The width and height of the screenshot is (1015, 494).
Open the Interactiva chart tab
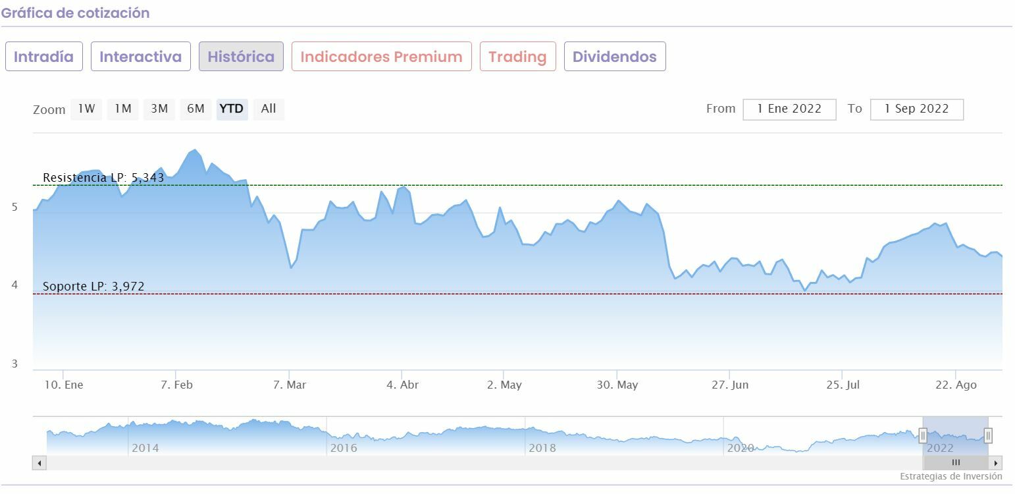coord(141,57)
